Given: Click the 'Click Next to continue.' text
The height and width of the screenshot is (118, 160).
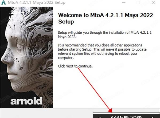Looking at the screenshot, I should pos(75,66).
